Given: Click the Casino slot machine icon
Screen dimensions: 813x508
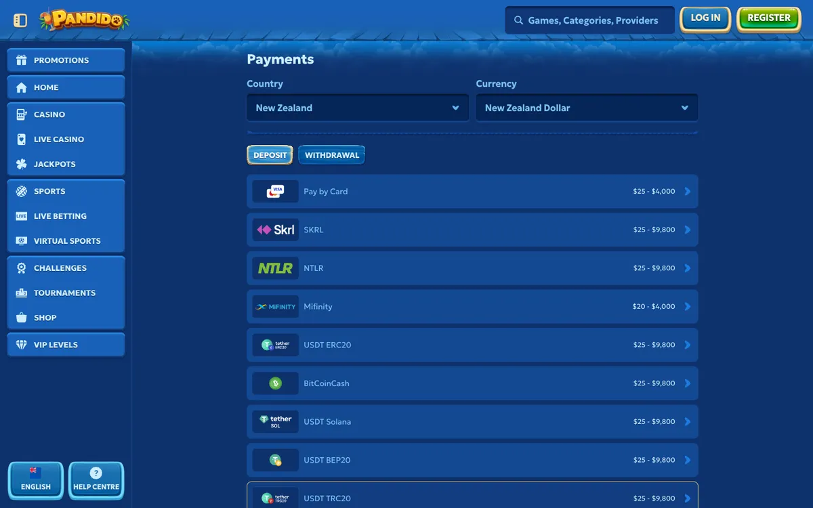Looking at the screenshot, I should click(x=21, y=114).
